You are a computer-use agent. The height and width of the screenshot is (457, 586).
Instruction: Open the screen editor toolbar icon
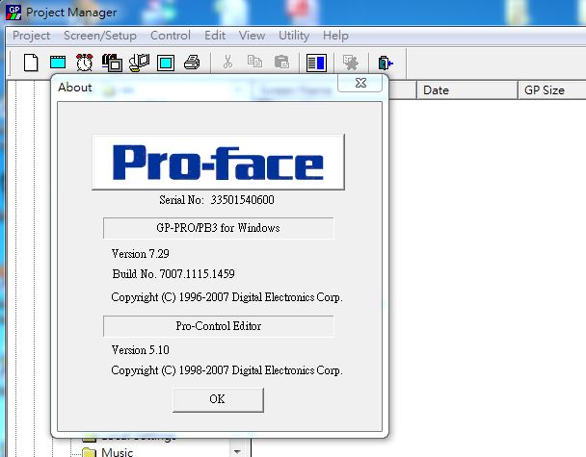click(x=58, y=63)
